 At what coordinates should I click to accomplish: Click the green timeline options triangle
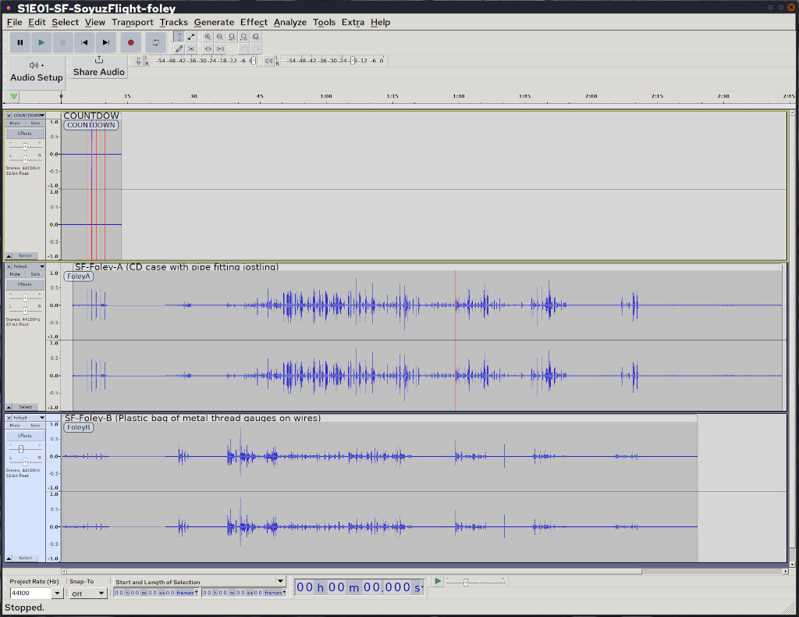14,96
